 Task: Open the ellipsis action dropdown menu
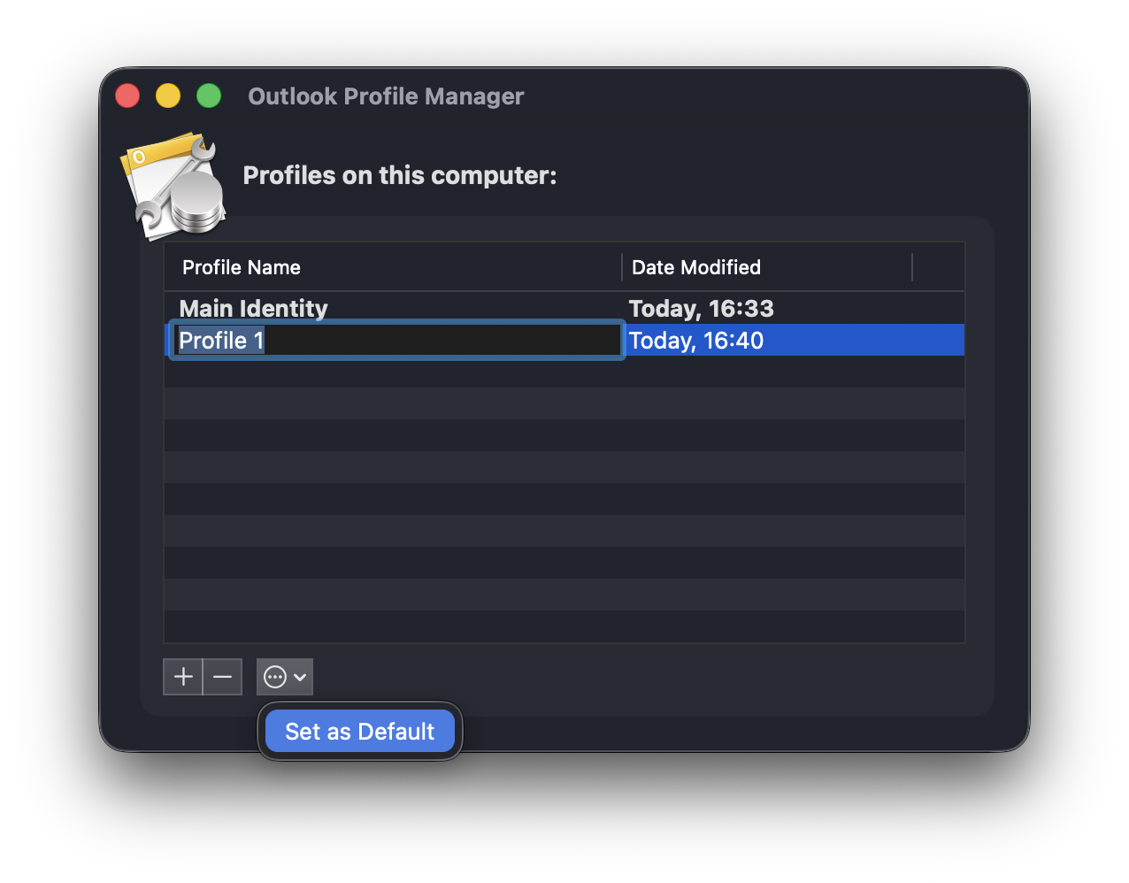pyautogui.click(x=285, y=677)
